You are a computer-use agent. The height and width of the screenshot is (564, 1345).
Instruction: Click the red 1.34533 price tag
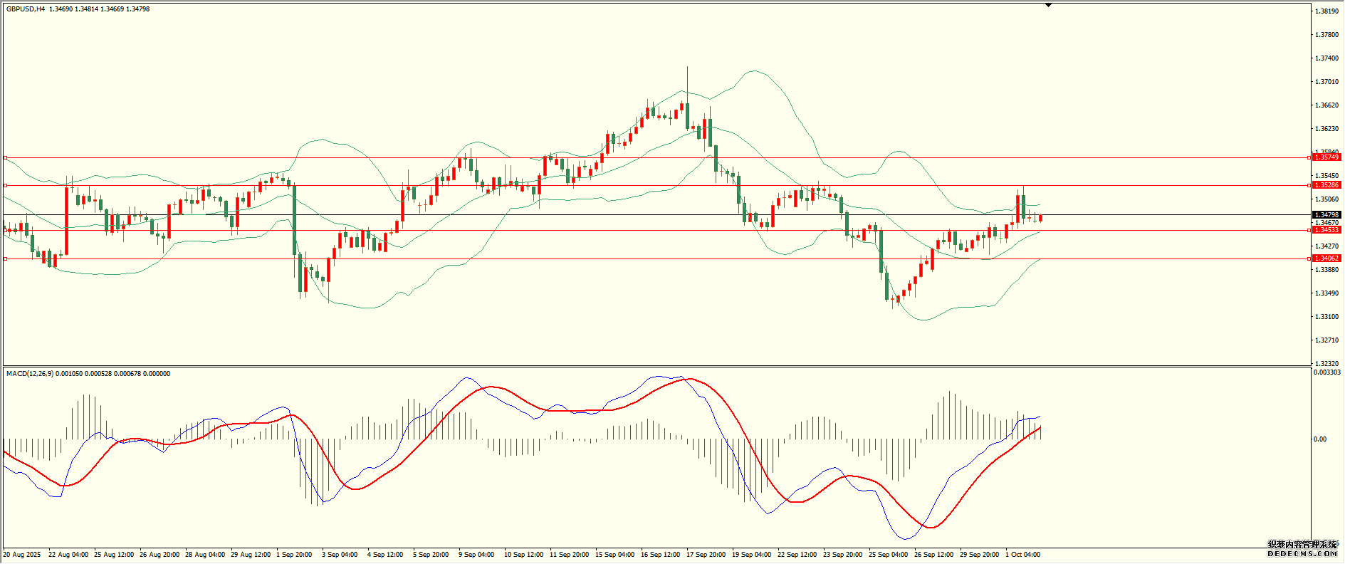click(1326, 230)
